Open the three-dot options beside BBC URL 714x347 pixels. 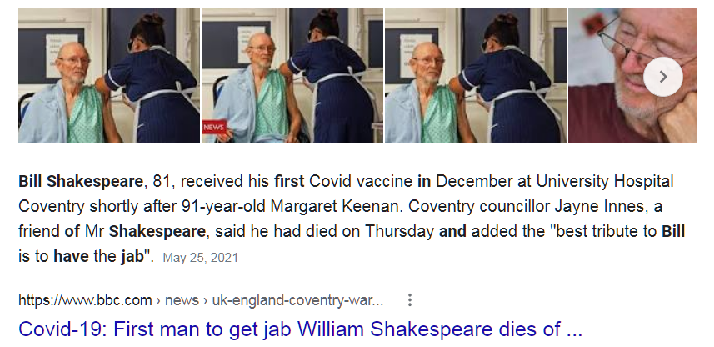[x=410, y=300]
